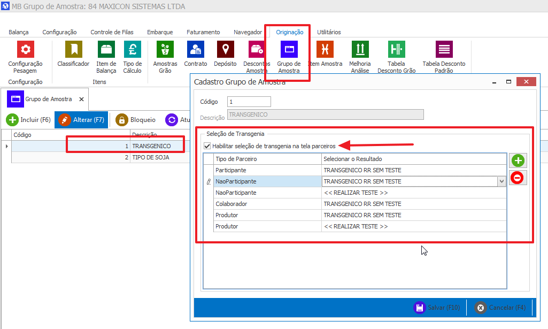Viewport: 548px width, 329px height.
Task: Click the Selecionar o Resultado column header
Action: coord(414,159)
